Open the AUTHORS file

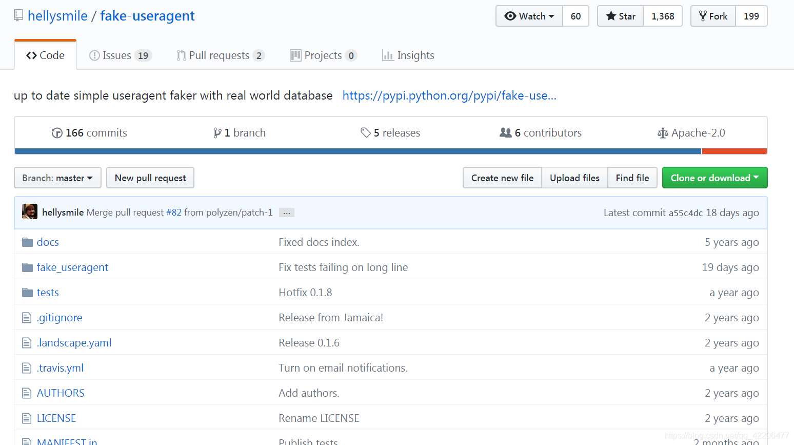click(61, 393)
